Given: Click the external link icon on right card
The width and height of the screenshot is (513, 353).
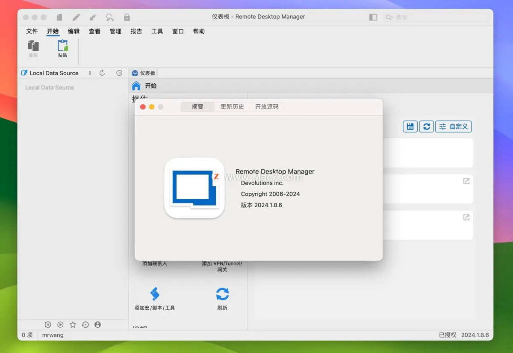Looking at the screenshot, I should coord(466,181).
